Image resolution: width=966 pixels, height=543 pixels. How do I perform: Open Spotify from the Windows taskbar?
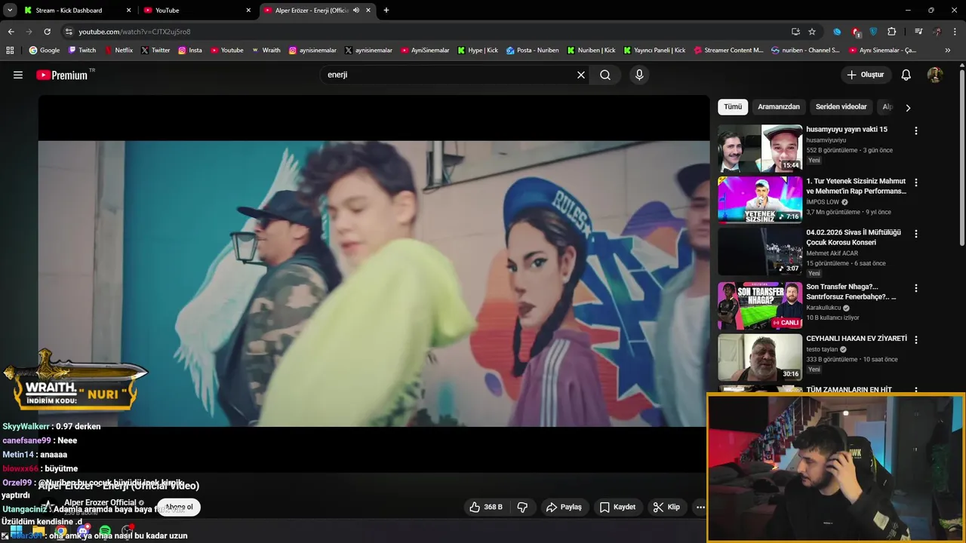tap(105, 532)
